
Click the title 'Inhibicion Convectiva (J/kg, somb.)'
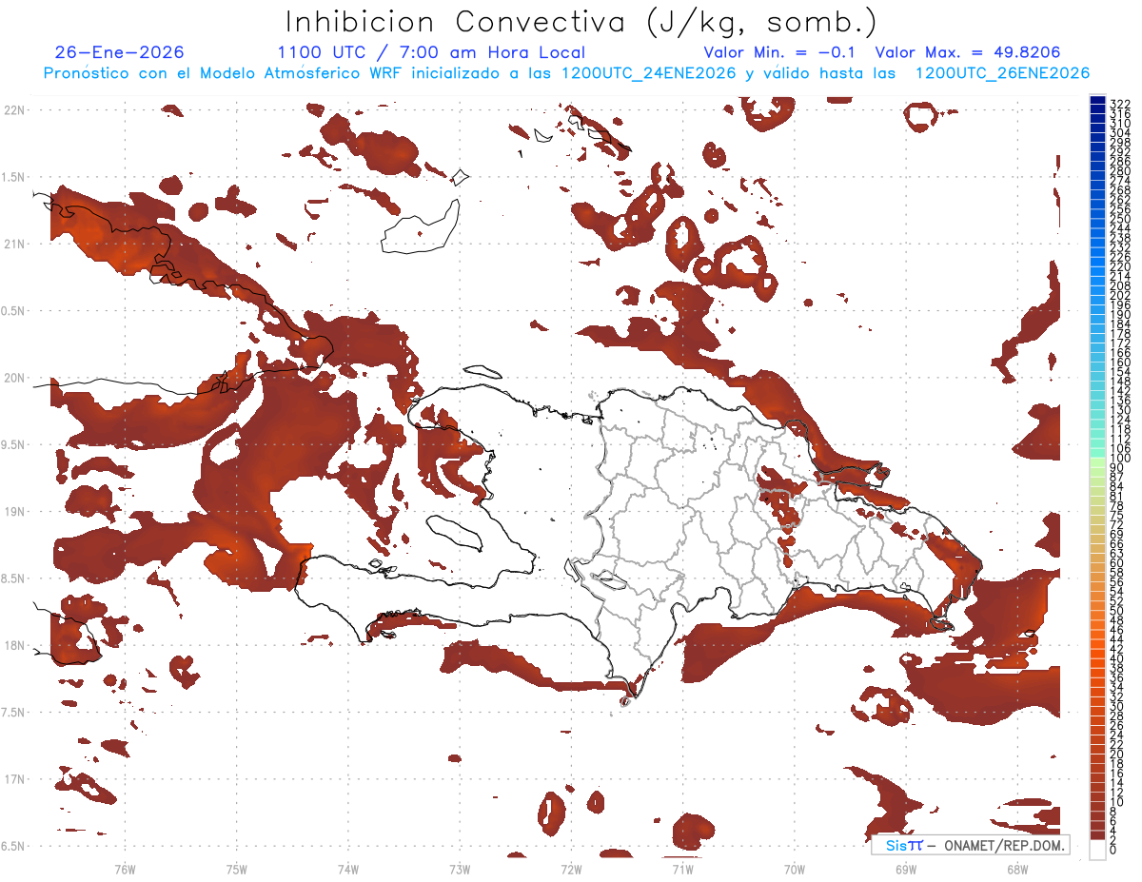581,22
